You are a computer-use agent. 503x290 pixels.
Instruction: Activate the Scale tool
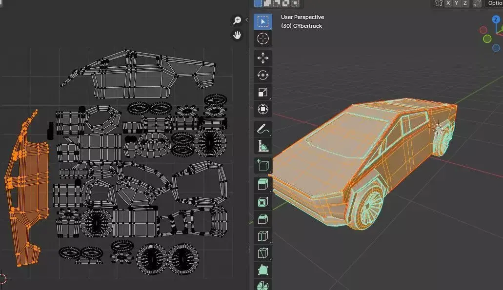click(263, 92)
